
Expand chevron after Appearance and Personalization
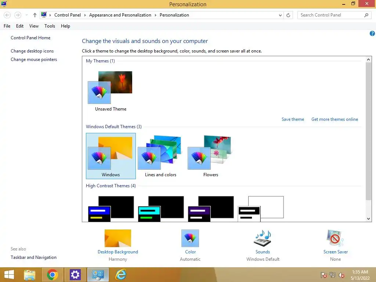tap(155, 15)
